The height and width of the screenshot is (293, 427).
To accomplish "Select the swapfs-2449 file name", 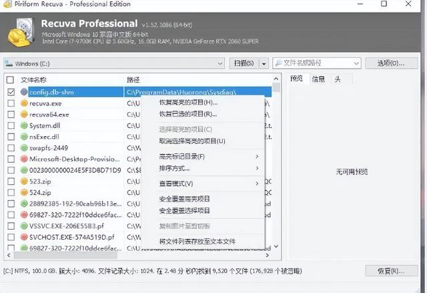I will (49, 148).
